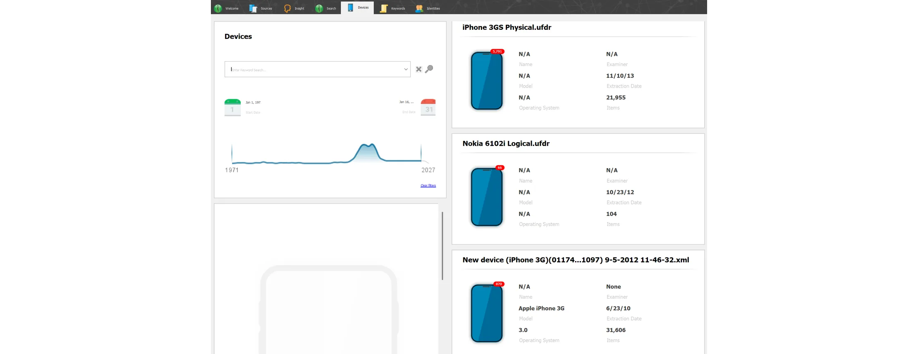The height and width of the screenshot is (354, 918).
Task: Run search with the magnifier icon
Action: point(429,69)
